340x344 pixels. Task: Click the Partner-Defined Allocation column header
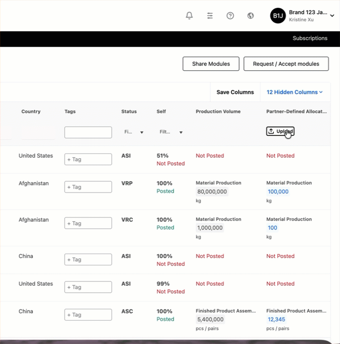tap(296, 111)
